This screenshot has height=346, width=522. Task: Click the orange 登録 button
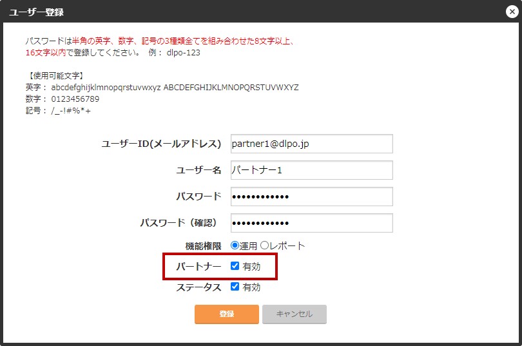(227, 314)
